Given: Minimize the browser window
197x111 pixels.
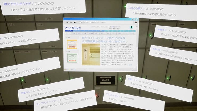Looking at the screenshot, I should click(x=132, y=19).
